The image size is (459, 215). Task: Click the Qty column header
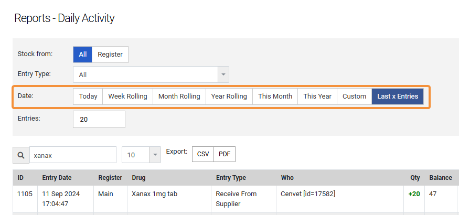[415, 178]
